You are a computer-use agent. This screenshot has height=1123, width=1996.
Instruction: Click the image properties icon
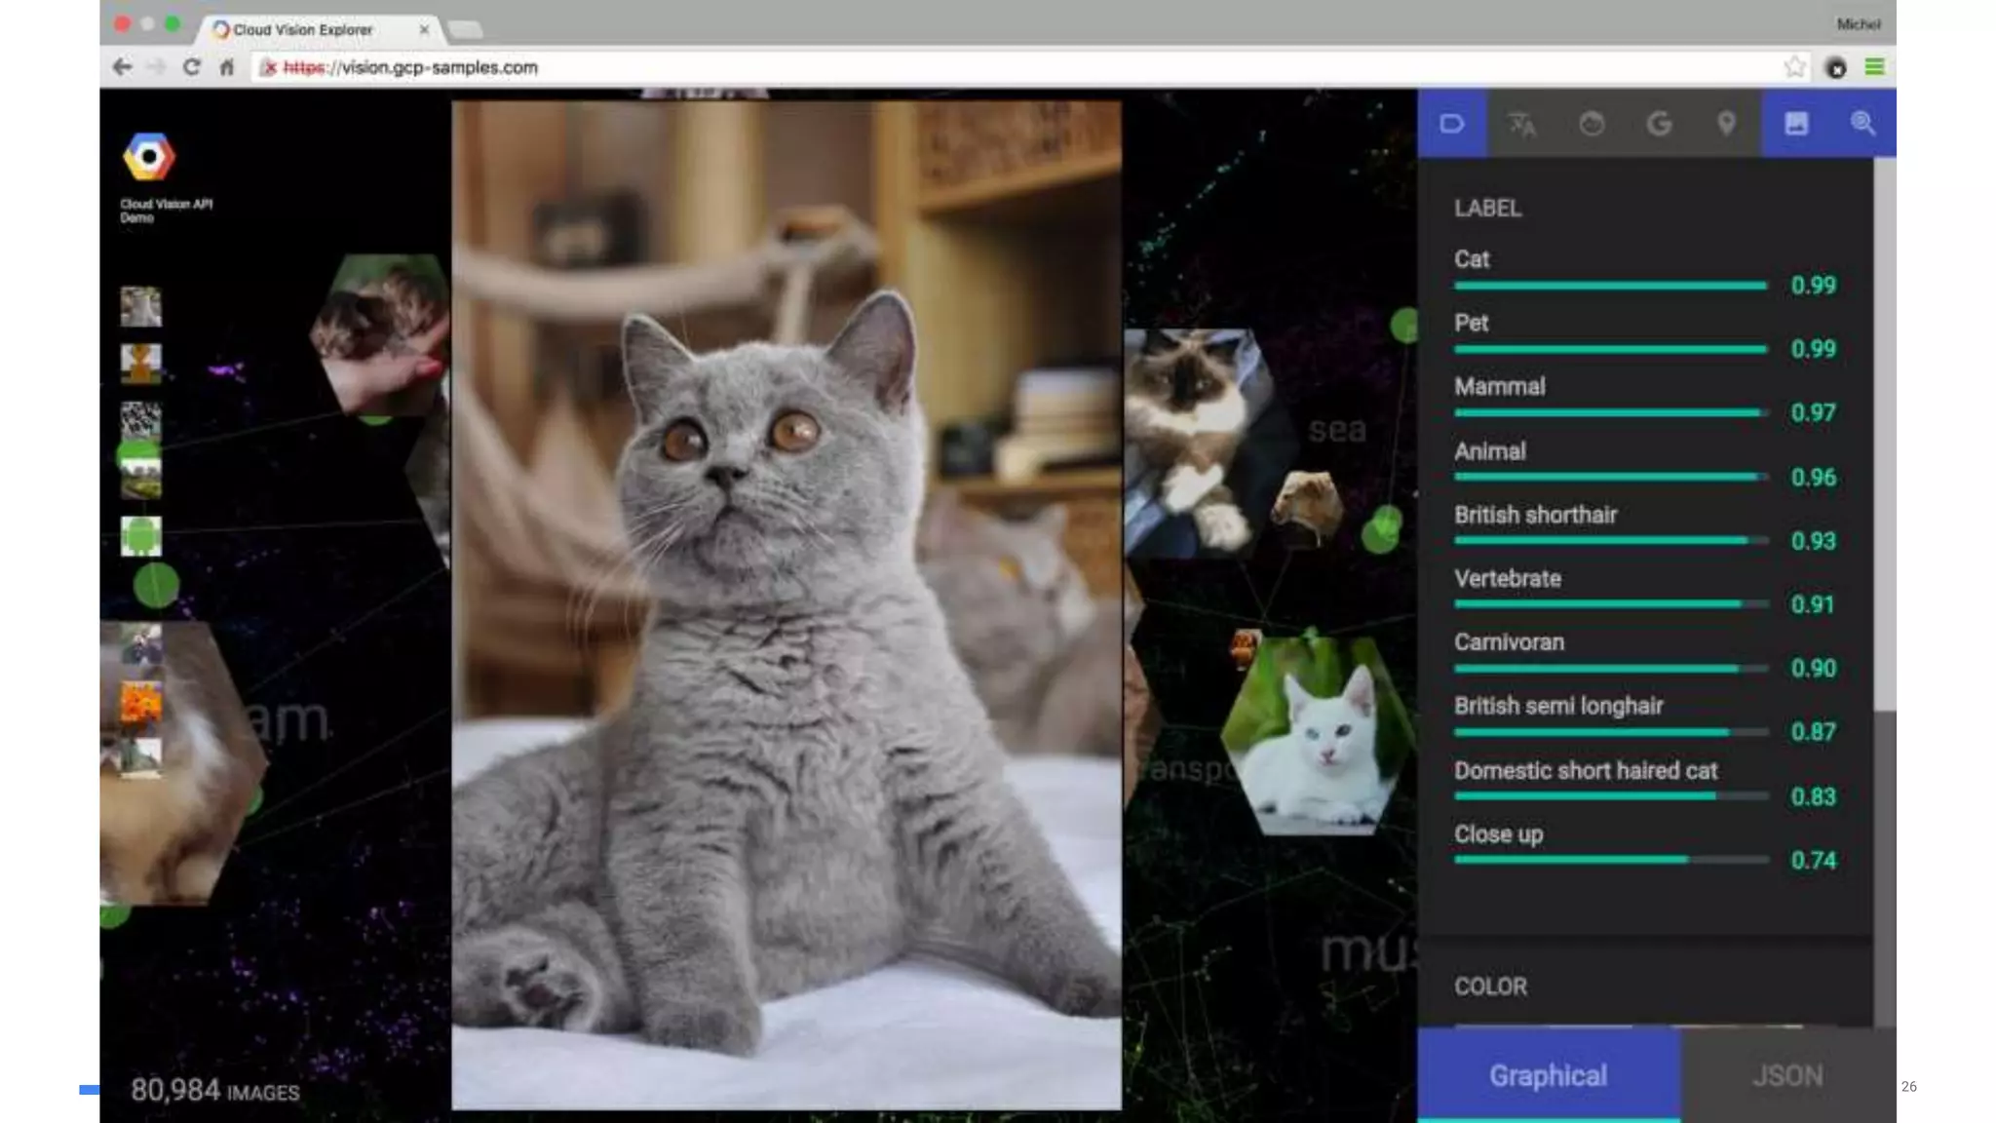point(1795,124)
